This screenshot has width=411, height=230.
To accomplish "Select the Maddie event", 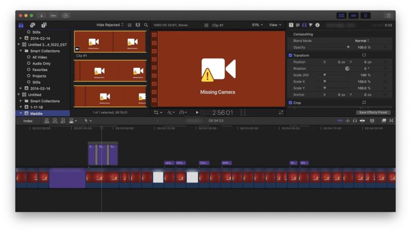I will tap(36, 114).
